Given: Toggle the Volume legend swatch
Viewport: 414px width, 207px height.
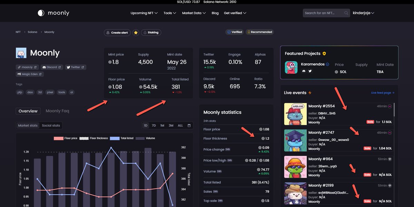Looking at the screenshot, I should (140, 138).
